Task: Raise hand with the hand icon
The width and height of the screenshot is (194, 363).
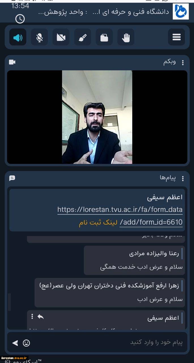Action: coord(126,37)
